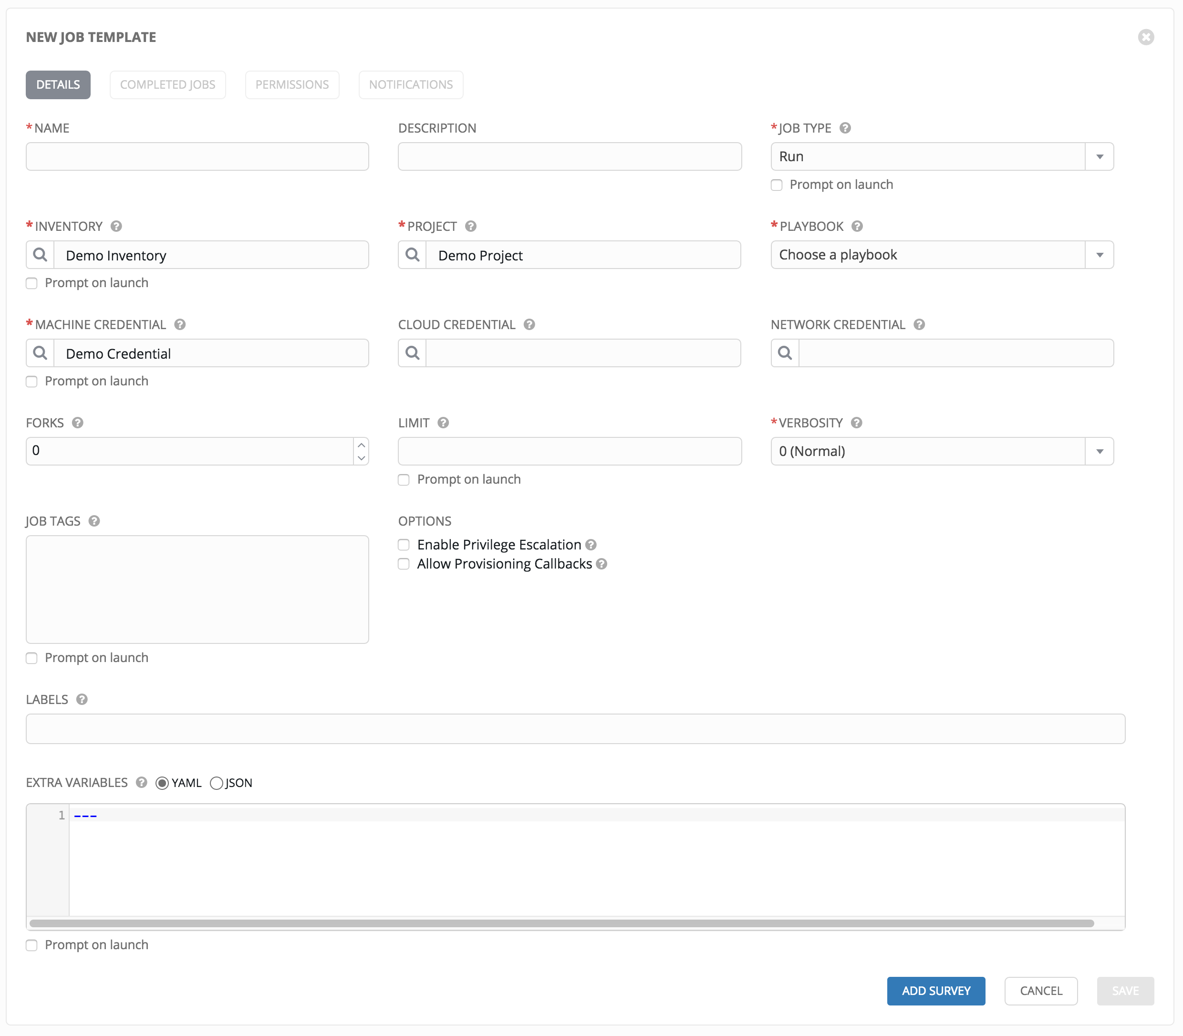The width and height of the screenshot is (1183, 1036).
Task: Toggle Prompt on launch for Inventory
Action: (31, 283)
